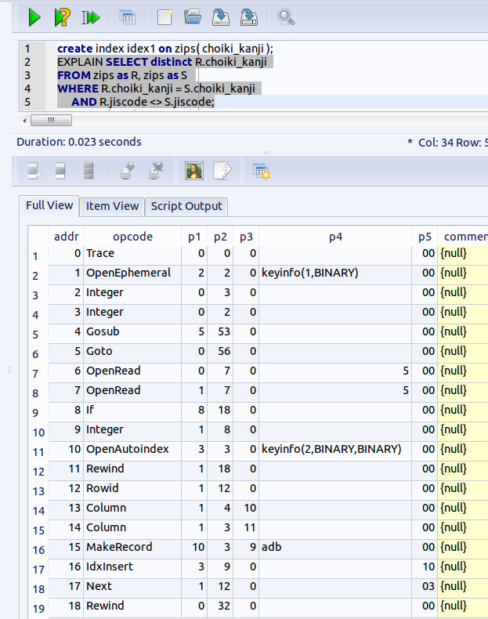Click the p5 column header
The width and height of the screenshot is (488, 619).
(x=425, y=237)
